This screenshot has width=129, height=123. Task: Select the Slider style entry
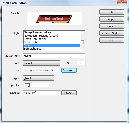(52, 45)
